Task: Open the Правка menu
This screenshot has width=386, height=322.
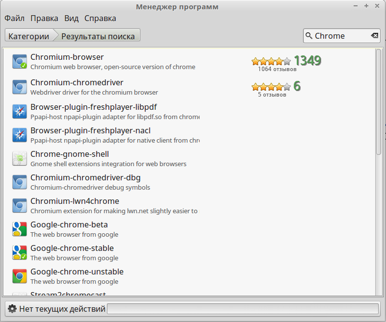Action: click(x=44, y=18)
